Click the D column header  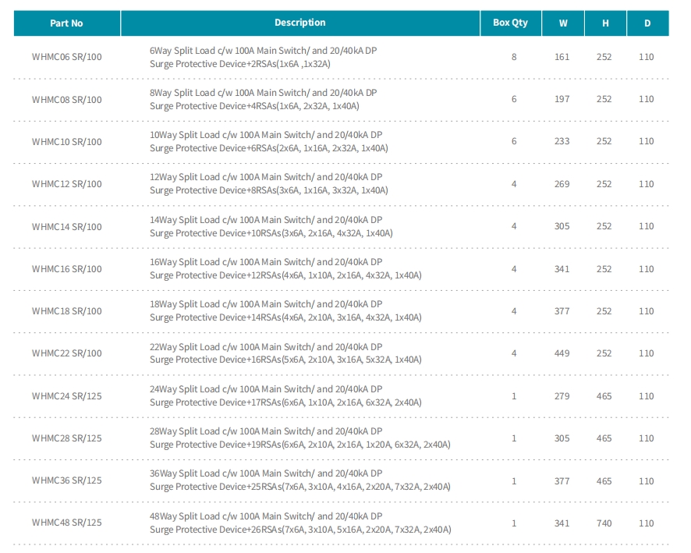tap(647, 23)
